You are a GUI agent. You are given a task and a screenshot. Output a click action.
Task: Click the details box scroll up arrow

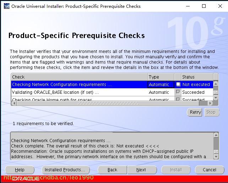tap(216, 135)
